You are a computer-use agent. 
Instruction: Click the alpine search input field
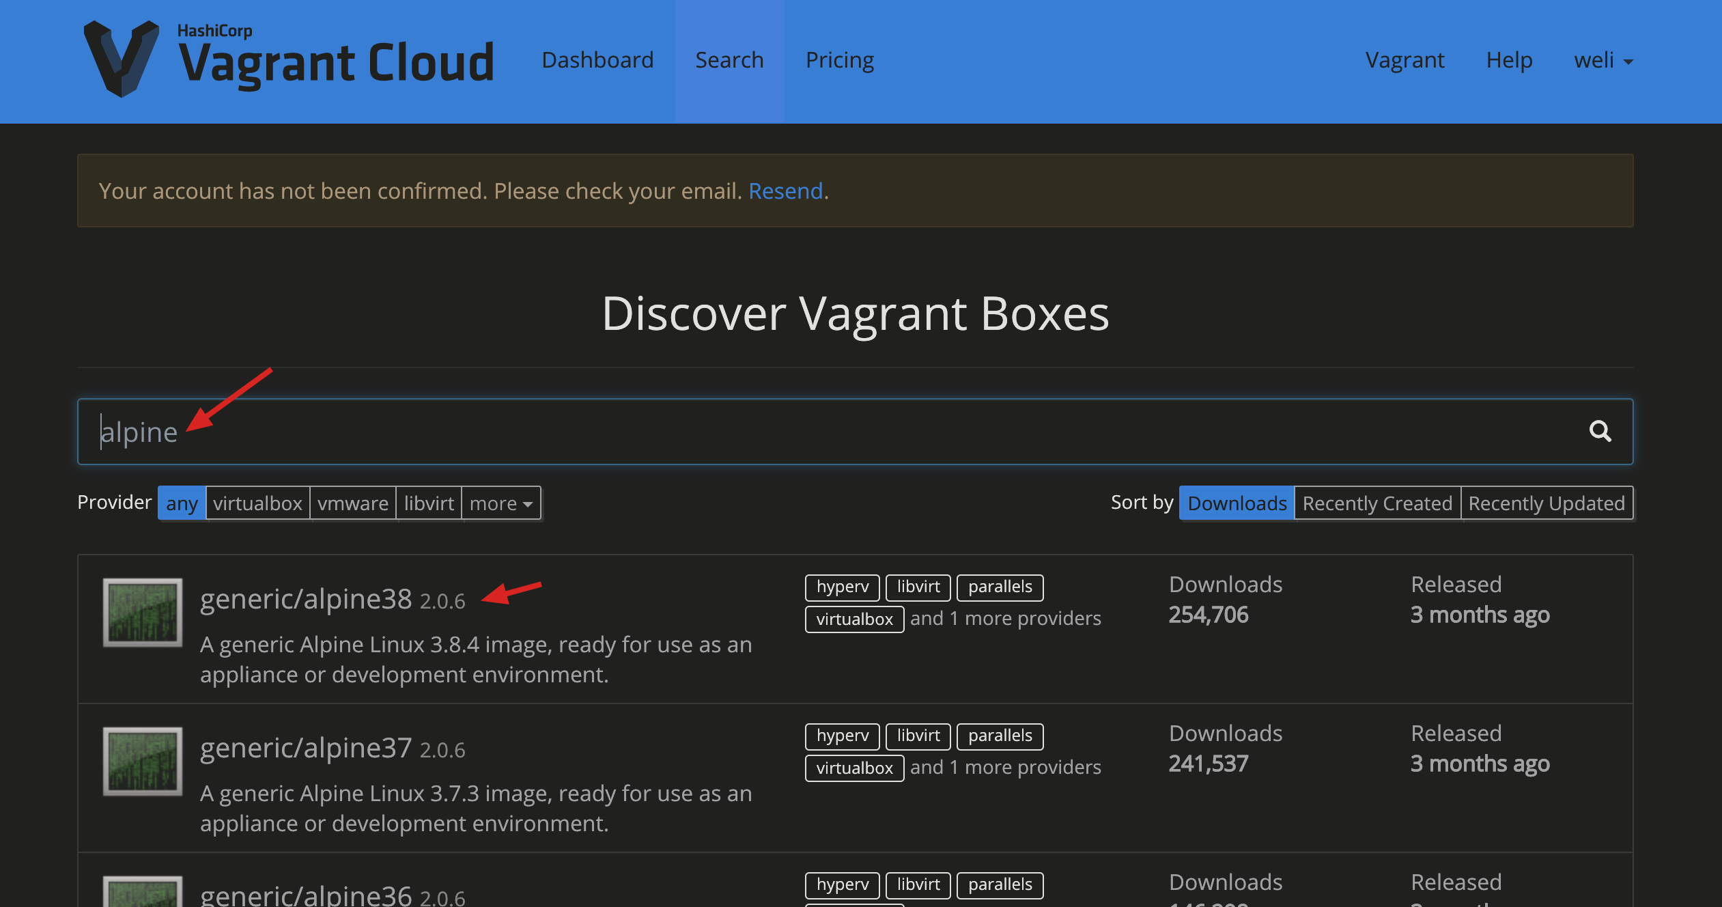(819, 432)
